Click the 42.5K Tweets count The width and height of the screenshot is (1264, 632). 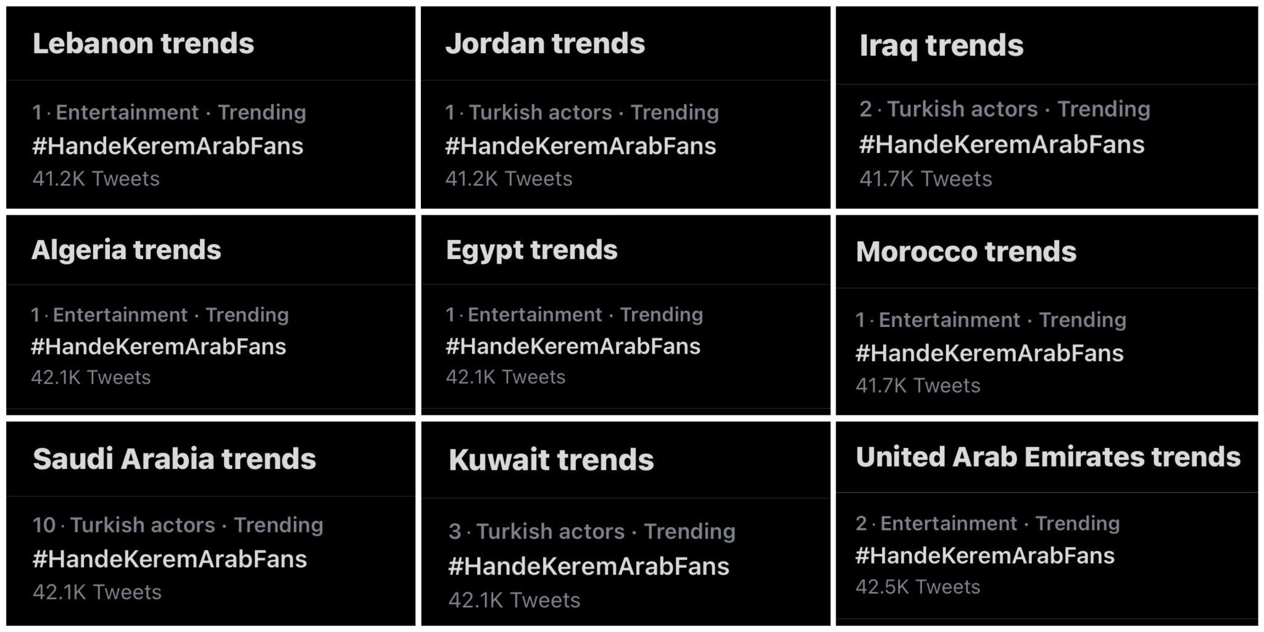[x=918, y=587]
